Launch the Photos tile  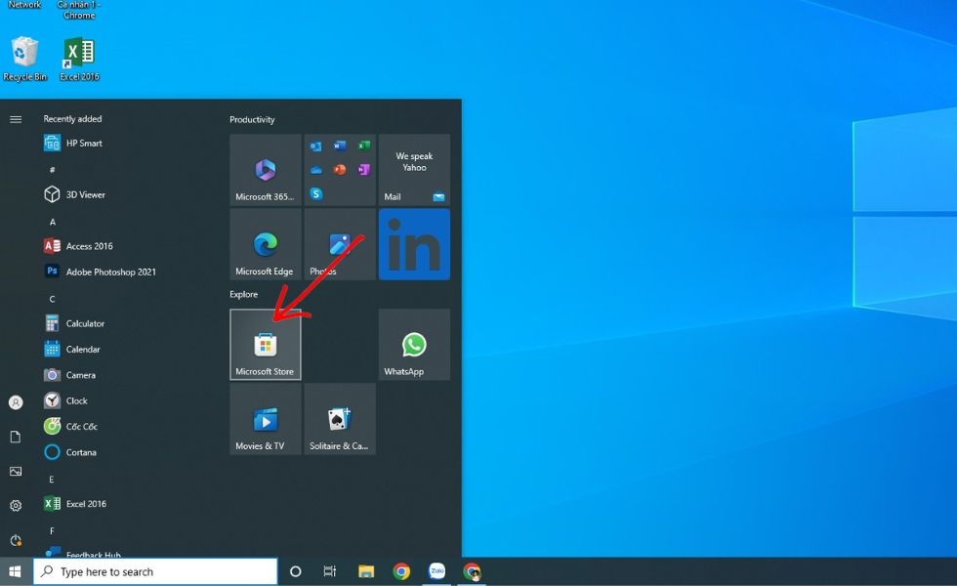point(340,244)
